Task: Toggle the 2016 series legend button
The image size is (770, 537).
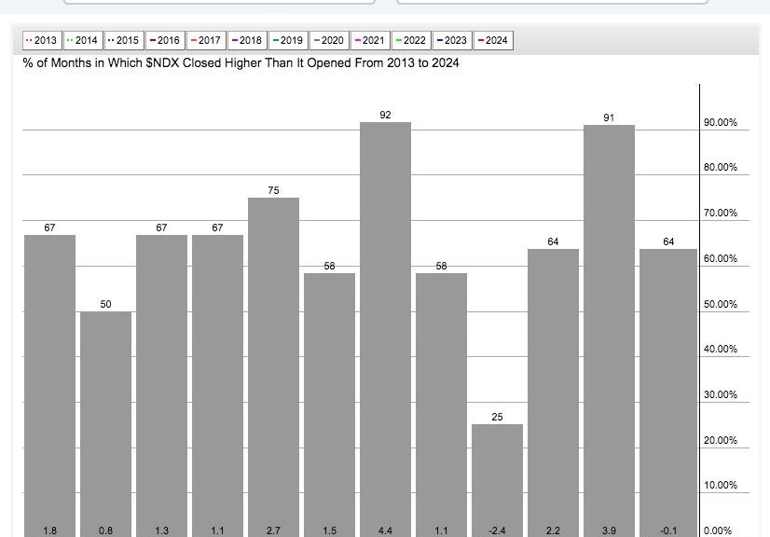Action: click(165, 40)
